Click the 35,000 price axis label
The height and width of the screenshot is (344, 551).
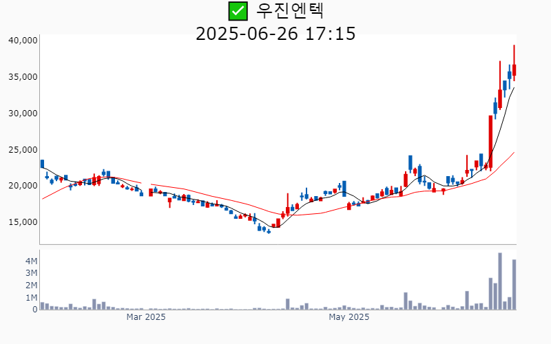pos(23,77)
